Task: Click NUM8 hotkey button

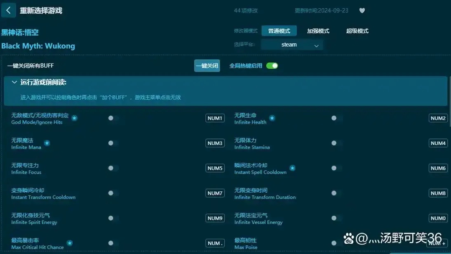Action: click(438, 193)
